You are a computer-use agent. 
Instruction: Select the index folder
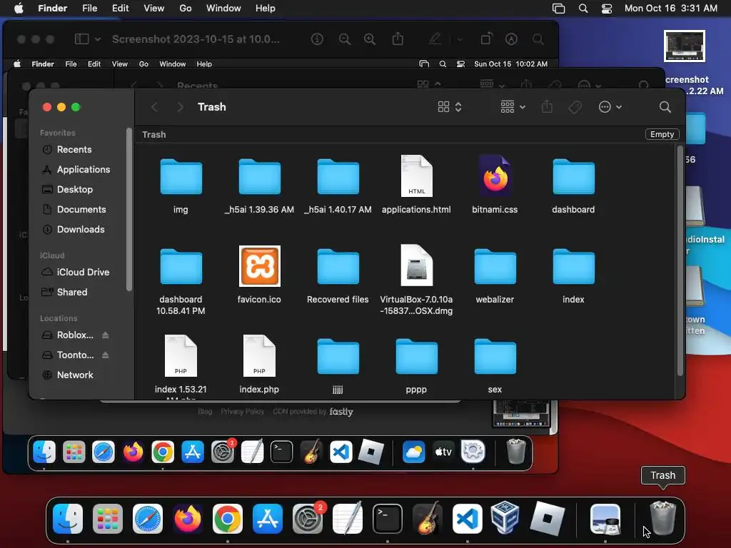coord(573,267)
